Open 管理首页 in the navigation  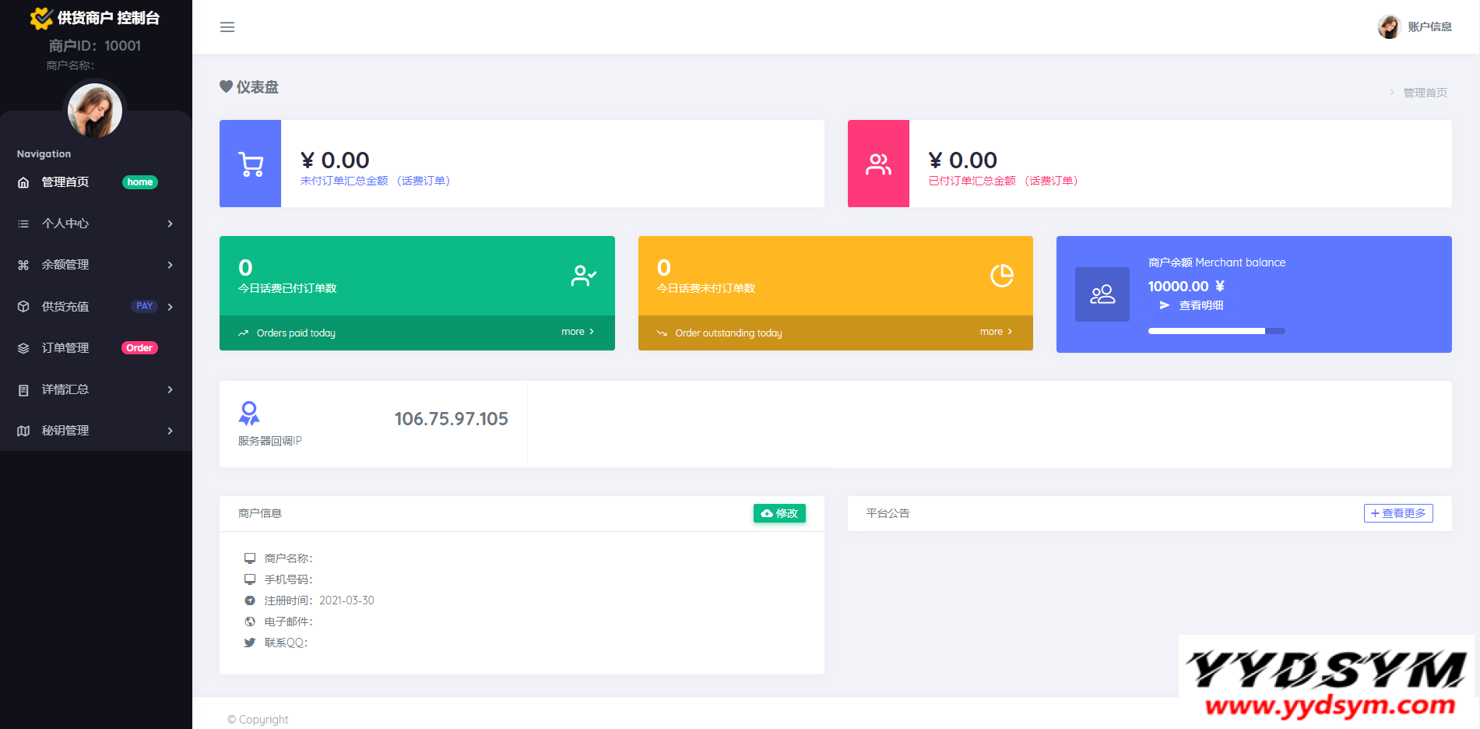tap(65, 182)
